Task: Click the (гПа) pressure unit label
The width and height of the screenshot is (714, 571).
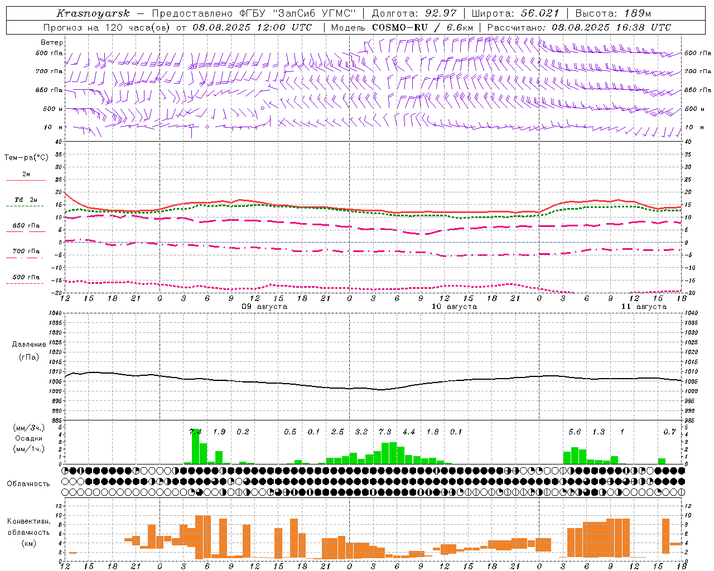Action: tap(29, 357)
